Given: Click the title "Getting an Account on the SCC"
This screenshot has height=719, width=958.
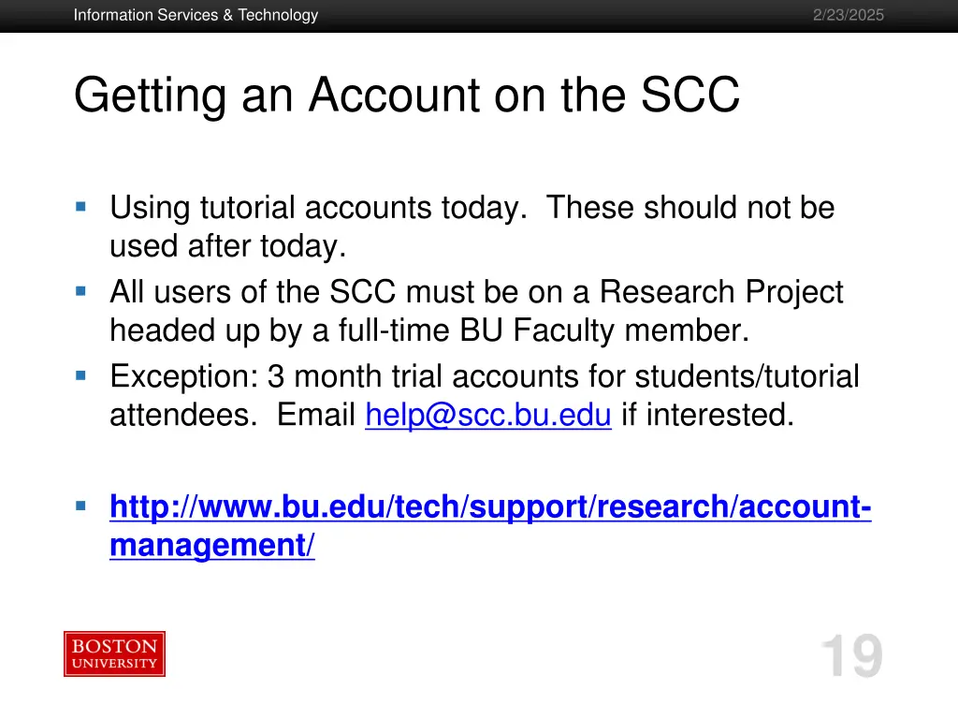Looking at the screenshot, I should (407, 95).
